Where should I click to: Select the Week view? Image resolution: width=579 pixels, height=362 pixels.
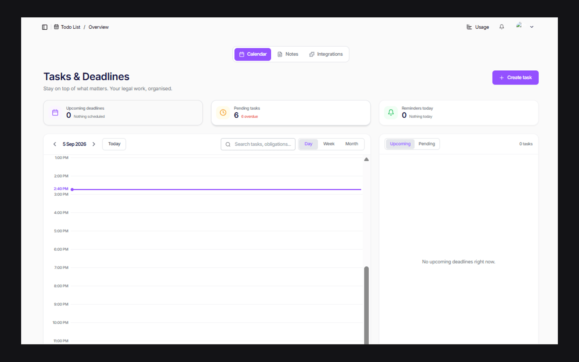329,144
